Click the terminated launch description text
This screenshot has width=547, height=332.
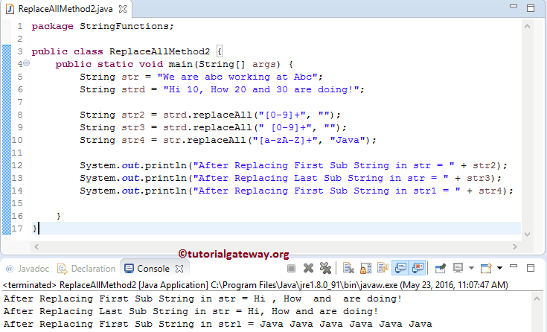[255, 285]
